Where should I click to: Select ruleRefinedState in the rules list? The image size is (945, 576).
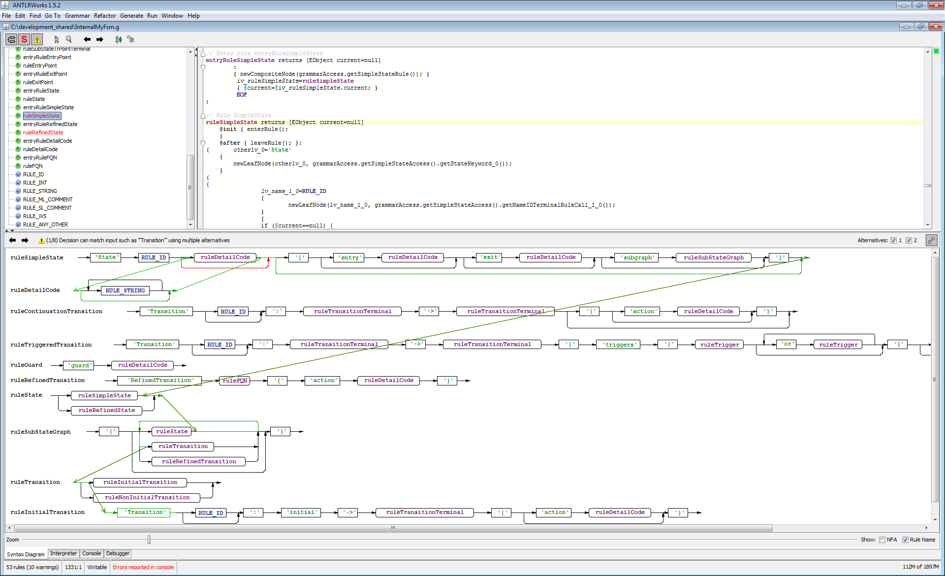[43, 132]
